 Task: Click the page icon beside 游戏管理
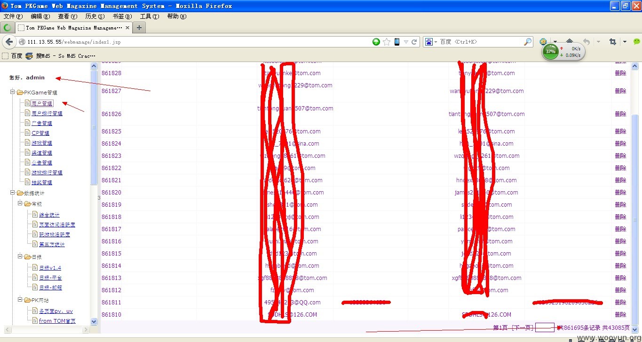[27, 142]
